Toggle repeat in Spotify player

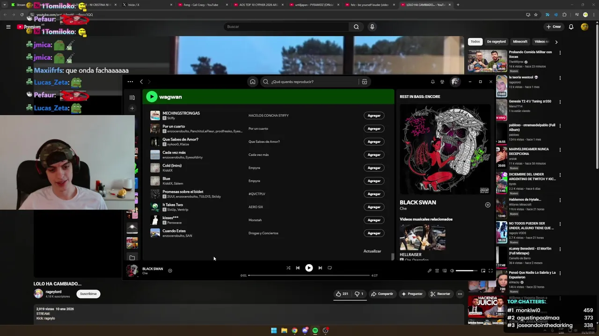coord(329,268)
